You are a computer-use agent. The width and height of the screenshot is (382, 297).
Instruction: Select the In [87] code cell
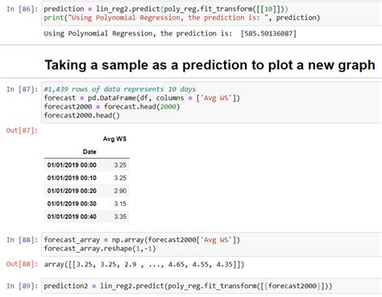pyautogui.click(x=211, y=102)
